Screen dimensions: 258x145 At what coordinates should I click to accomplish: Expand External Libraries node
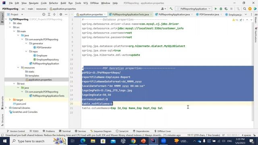coord(6,108)
